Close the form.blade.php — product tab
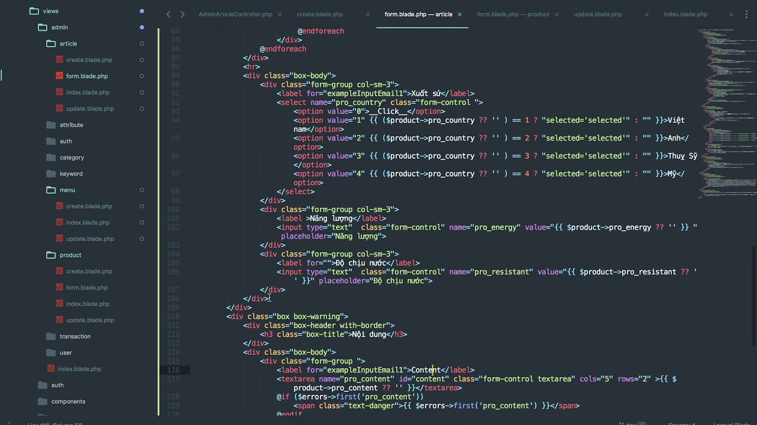This screenshot has height=425, width=757. pos(557,14)
